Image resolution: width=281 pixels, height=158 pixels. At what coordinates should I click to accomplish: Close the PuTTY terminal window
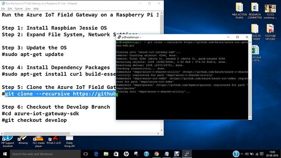(x=247, y=37)
